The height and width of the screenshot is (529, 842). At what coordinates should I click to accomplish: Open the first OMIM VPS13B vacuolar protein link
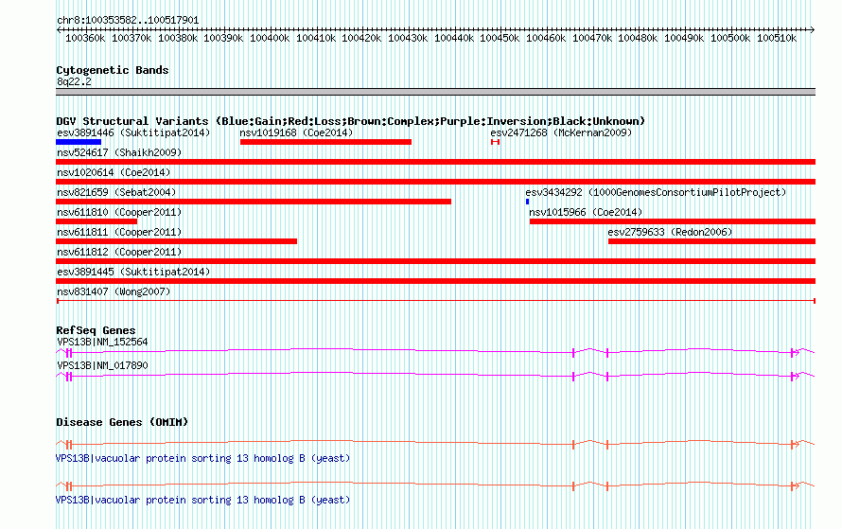203,458
